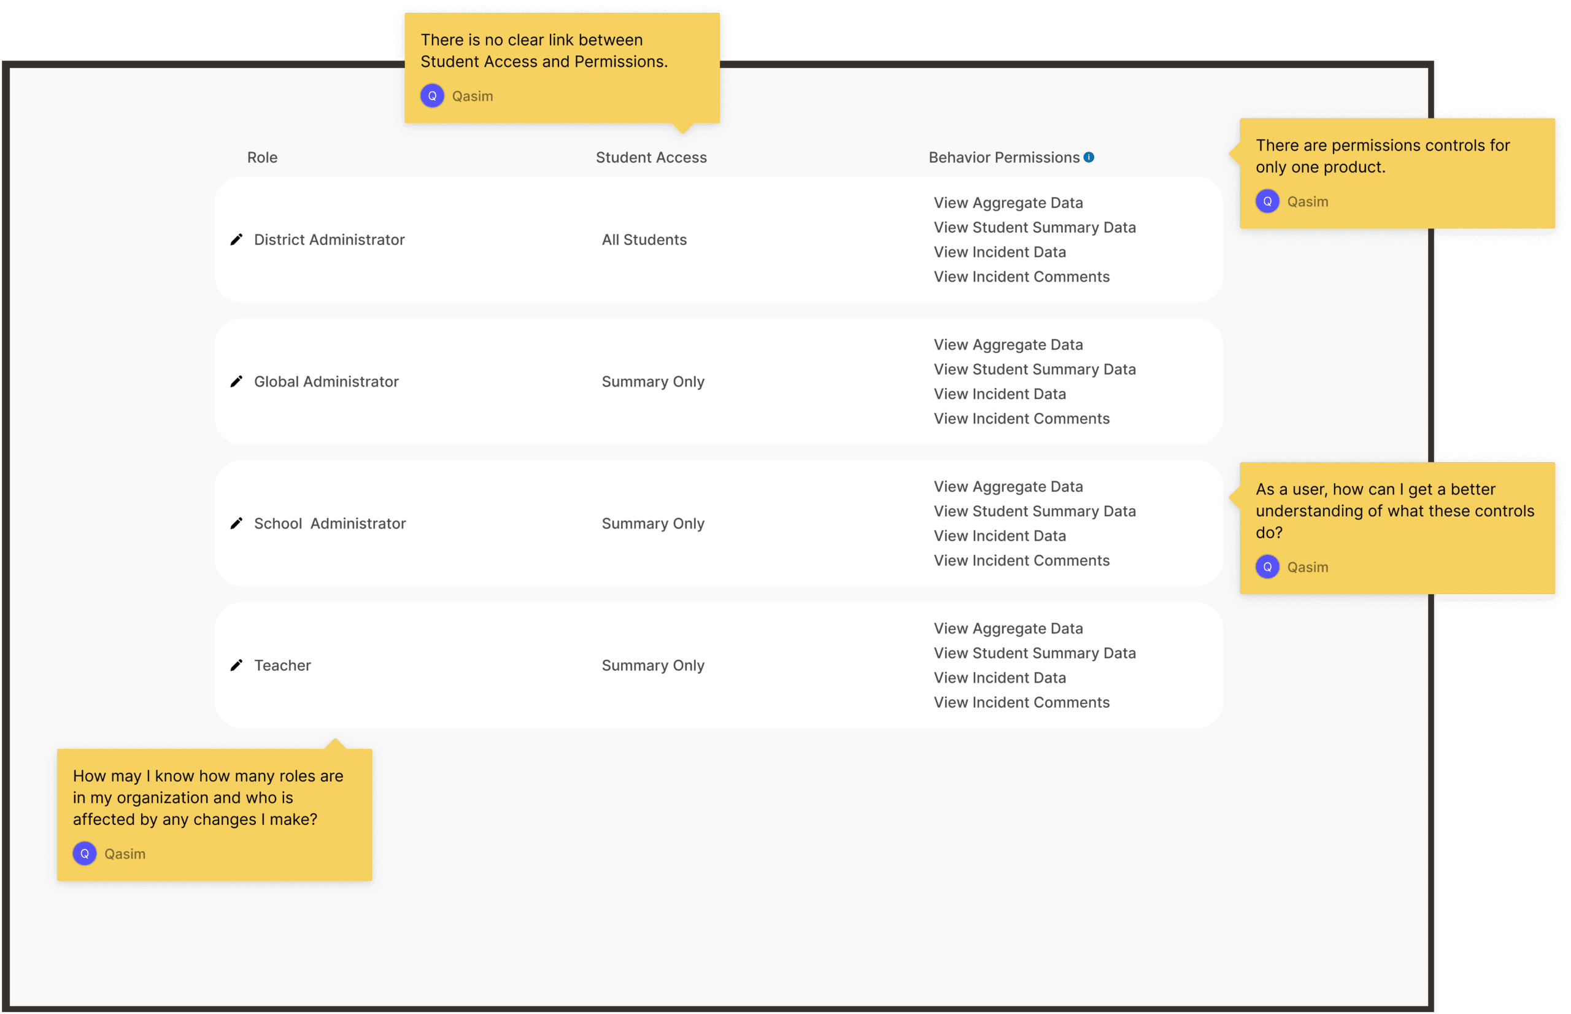
Task: Open the comment asking what these controls do
Action: (1397, 528)
